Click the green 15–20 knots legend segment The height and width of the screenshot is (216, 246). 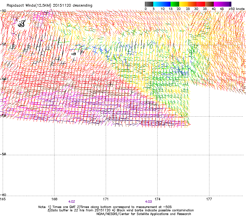coord(175,4)
